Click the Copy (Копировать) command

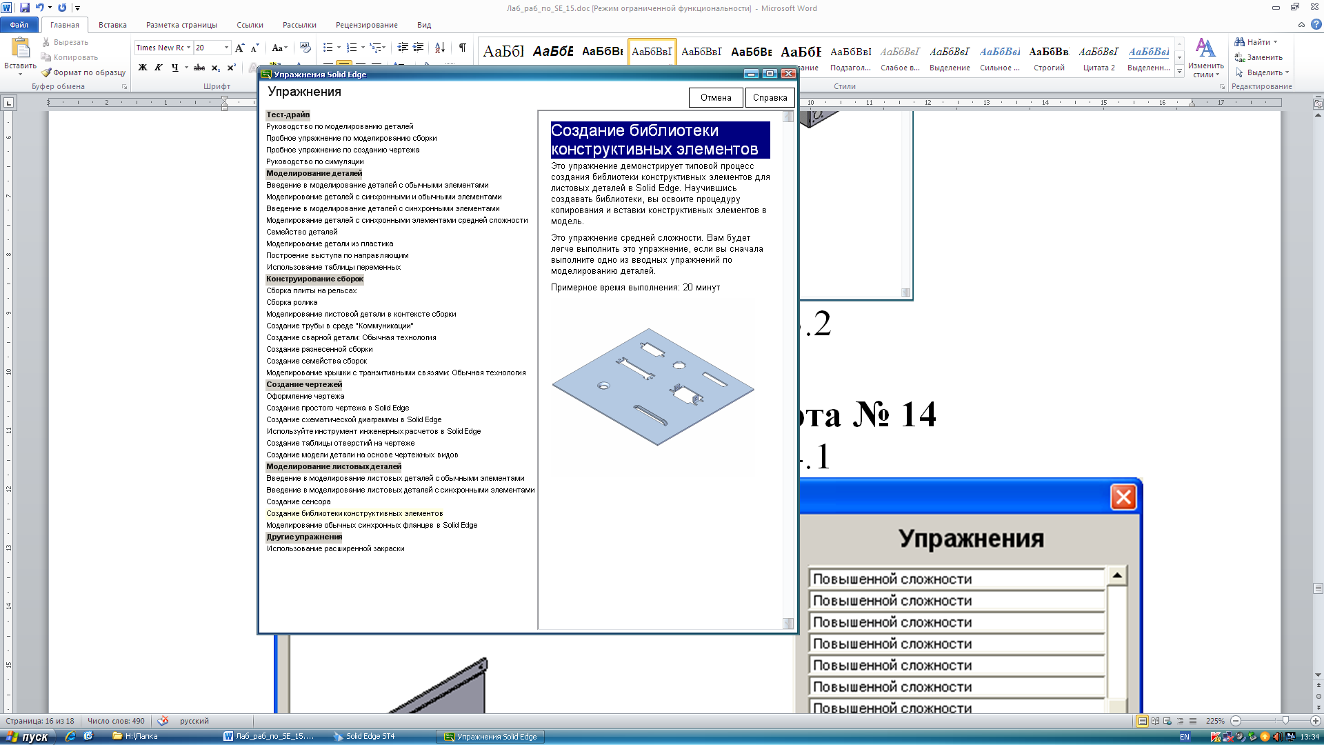coord(70,57)
